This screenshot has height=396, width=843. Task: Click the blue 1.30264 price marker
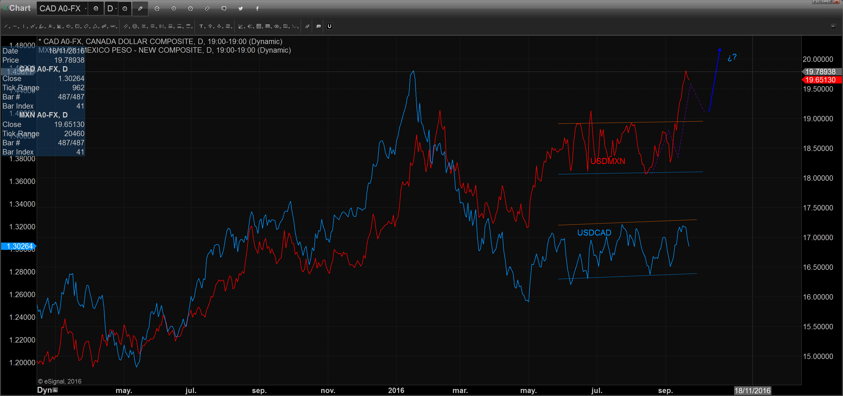pos(19,246)
